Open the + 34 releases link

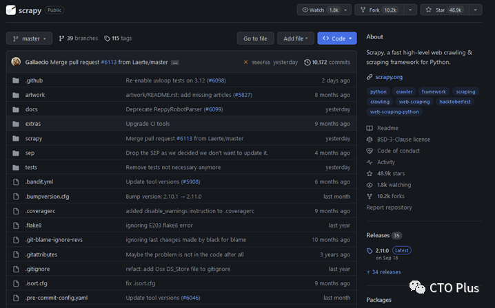(x=383, y=272)
